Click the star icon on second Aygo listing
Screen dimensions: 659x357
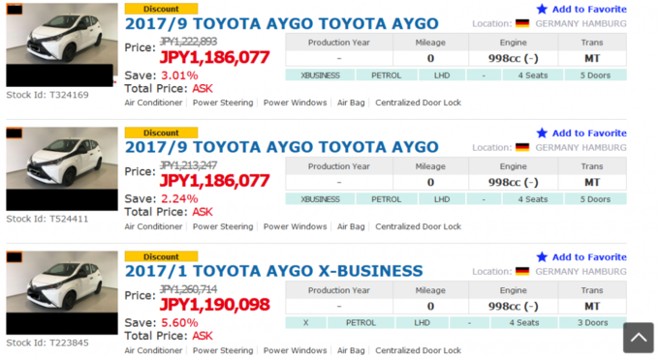coord(542,133)
